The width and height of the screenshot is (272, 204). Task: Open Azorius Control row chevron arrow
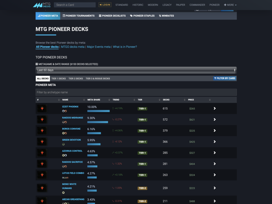(x=215, y=153)
